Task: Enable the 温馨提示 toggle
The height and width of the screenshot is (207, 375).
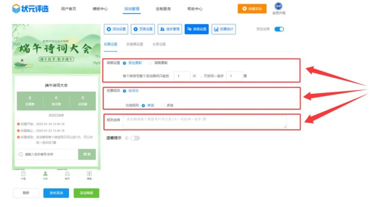Action: (x=135, y=138)
